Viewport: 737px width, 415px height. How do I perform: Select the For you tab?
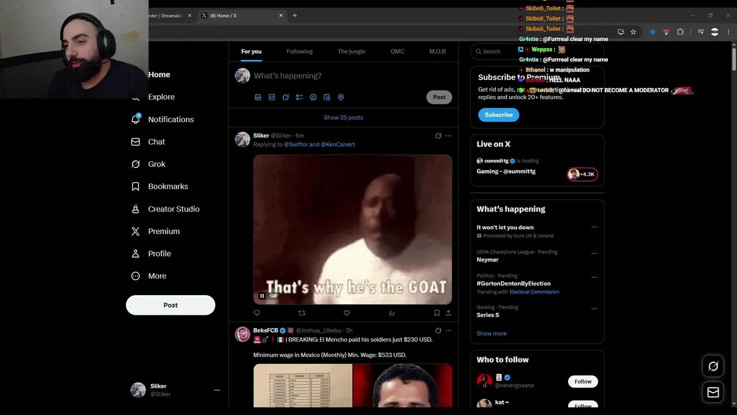click(x=251, y=51)
